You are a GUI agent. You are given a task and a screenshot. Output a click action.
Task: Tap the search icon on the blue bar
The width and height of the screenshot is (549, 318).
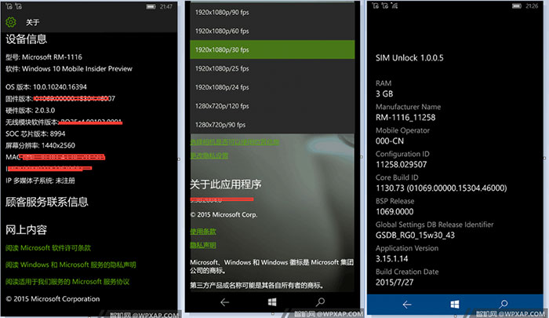pos(504,304)
